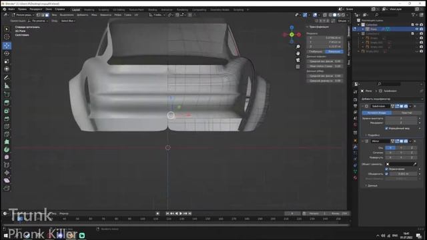Click the eyedropper next to mirror object field

[415, 164]
